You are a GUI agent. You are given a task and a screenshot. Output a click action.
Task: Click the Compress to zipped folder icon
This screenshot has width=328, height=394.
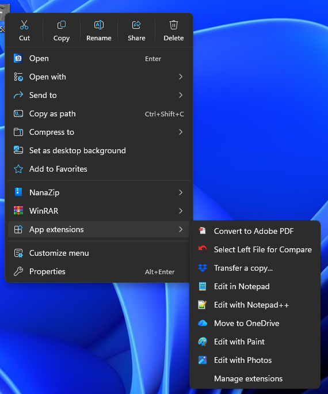(x=18, y=132)
